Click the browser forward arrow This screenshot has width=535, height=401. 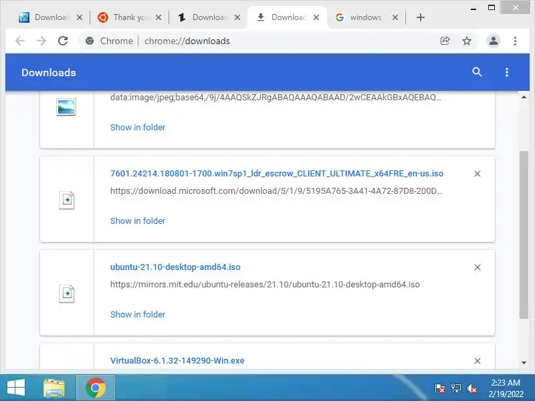41,41
